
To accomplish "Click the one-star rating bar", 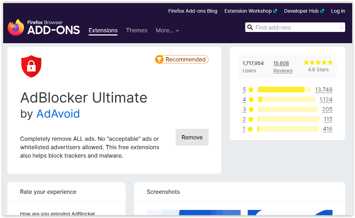I will pos(288,129).
